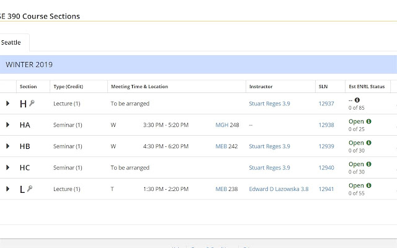397x248 pixels.
Task: Click the Type (Credit) column header
Action: (x=68, y=87)
